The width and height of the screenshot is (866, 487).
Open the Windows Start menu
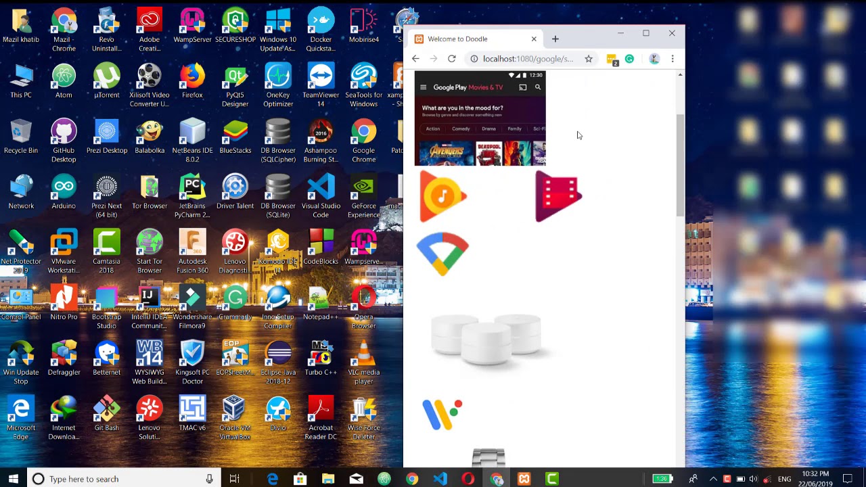pyautogui.click(x=14, y=479)
